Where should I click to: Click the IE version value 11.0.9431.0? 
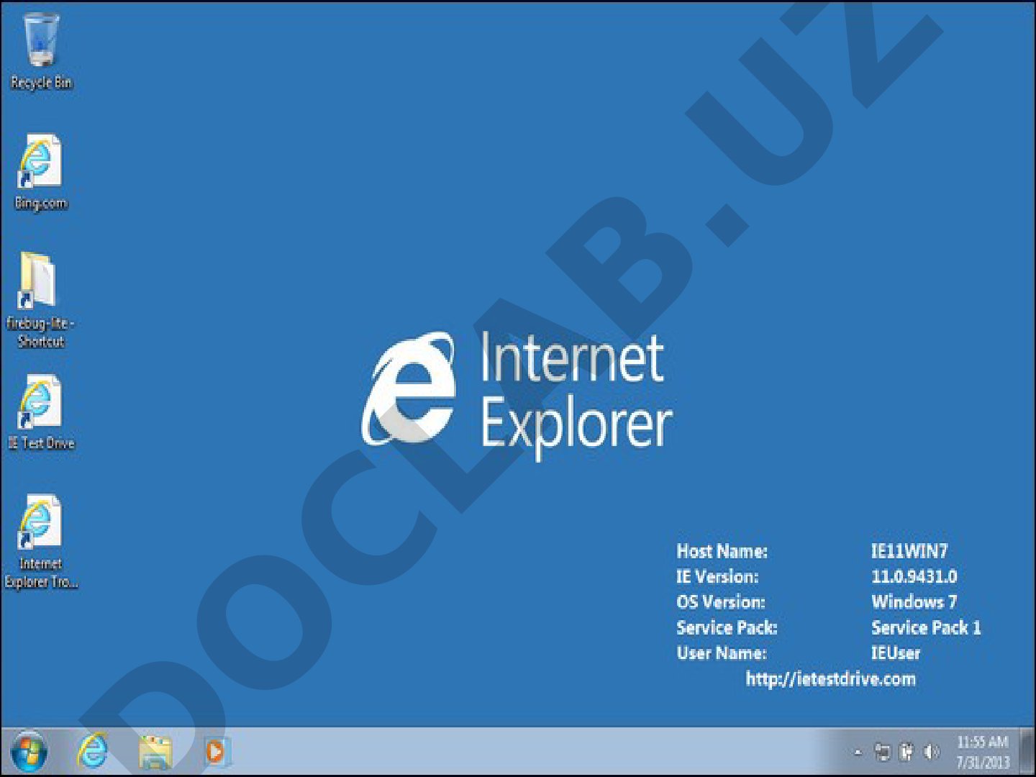click(x=914, y=576)
